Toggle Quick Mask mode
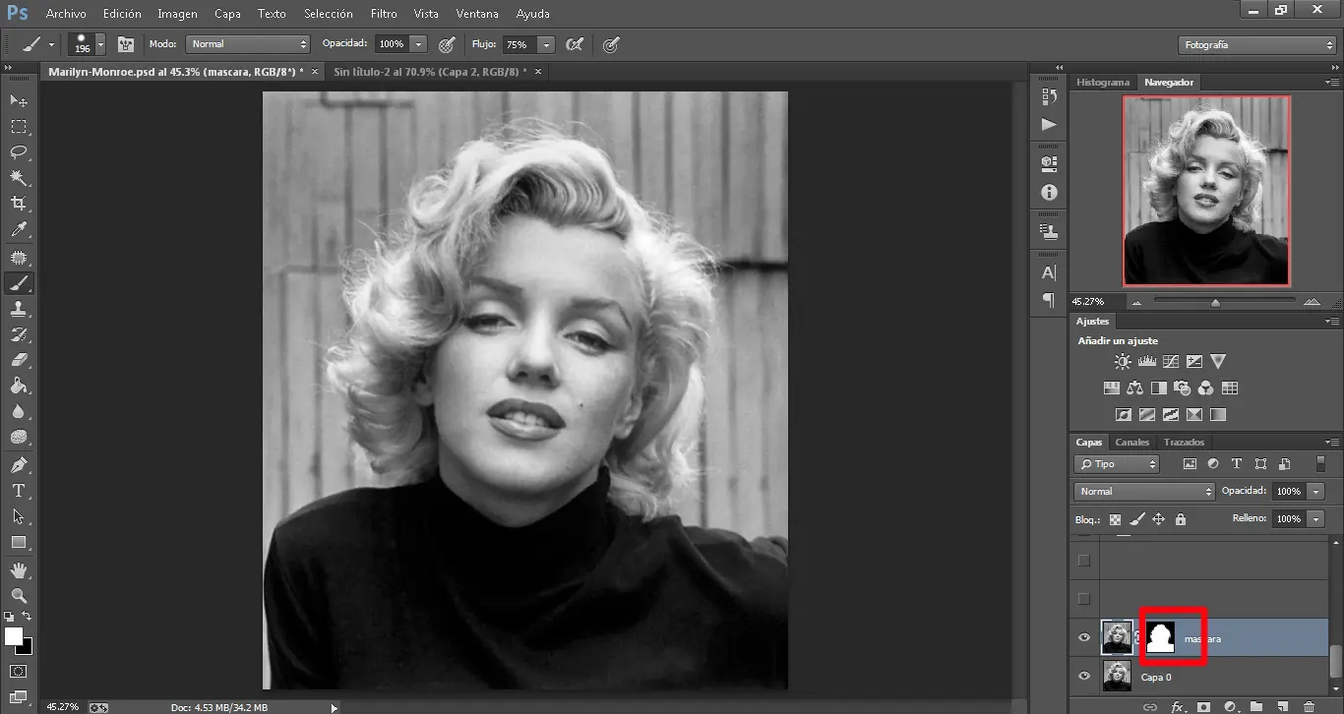Screen dimensions: 1344x714 [x=19, y=671]
